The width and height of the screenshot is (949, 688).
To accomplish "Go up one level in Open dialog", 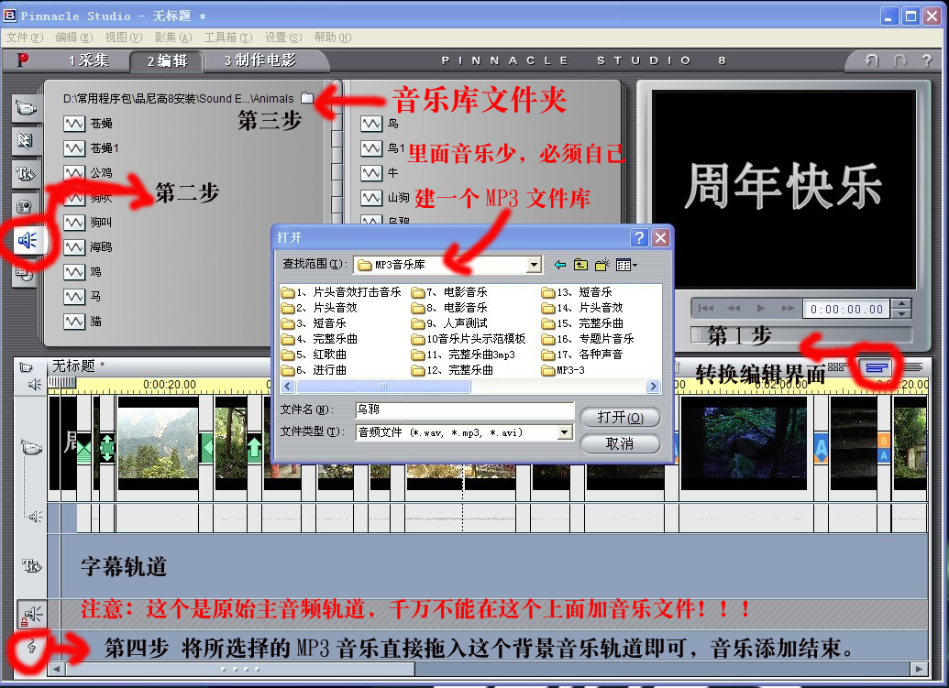I will click(x=580, y=265).
